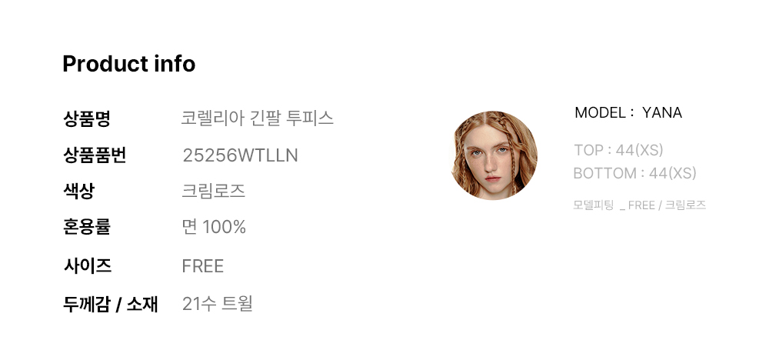Click the Product info heading
Image resolution: width=769 pixels, height=360 pixels.
point(128,64)
